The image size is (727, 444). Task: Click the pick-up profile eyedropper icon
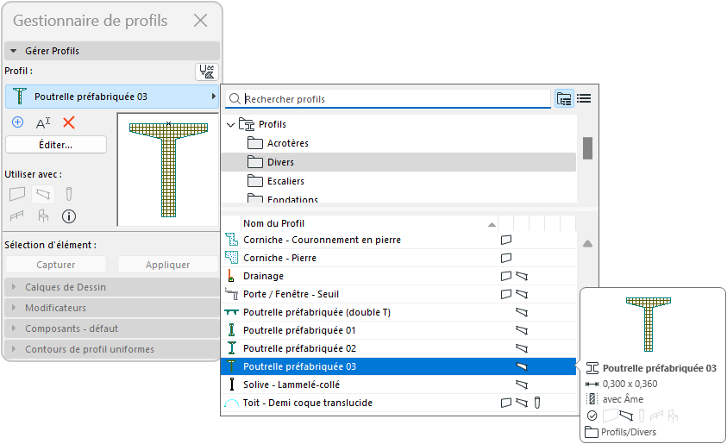[x=207, y=72]
